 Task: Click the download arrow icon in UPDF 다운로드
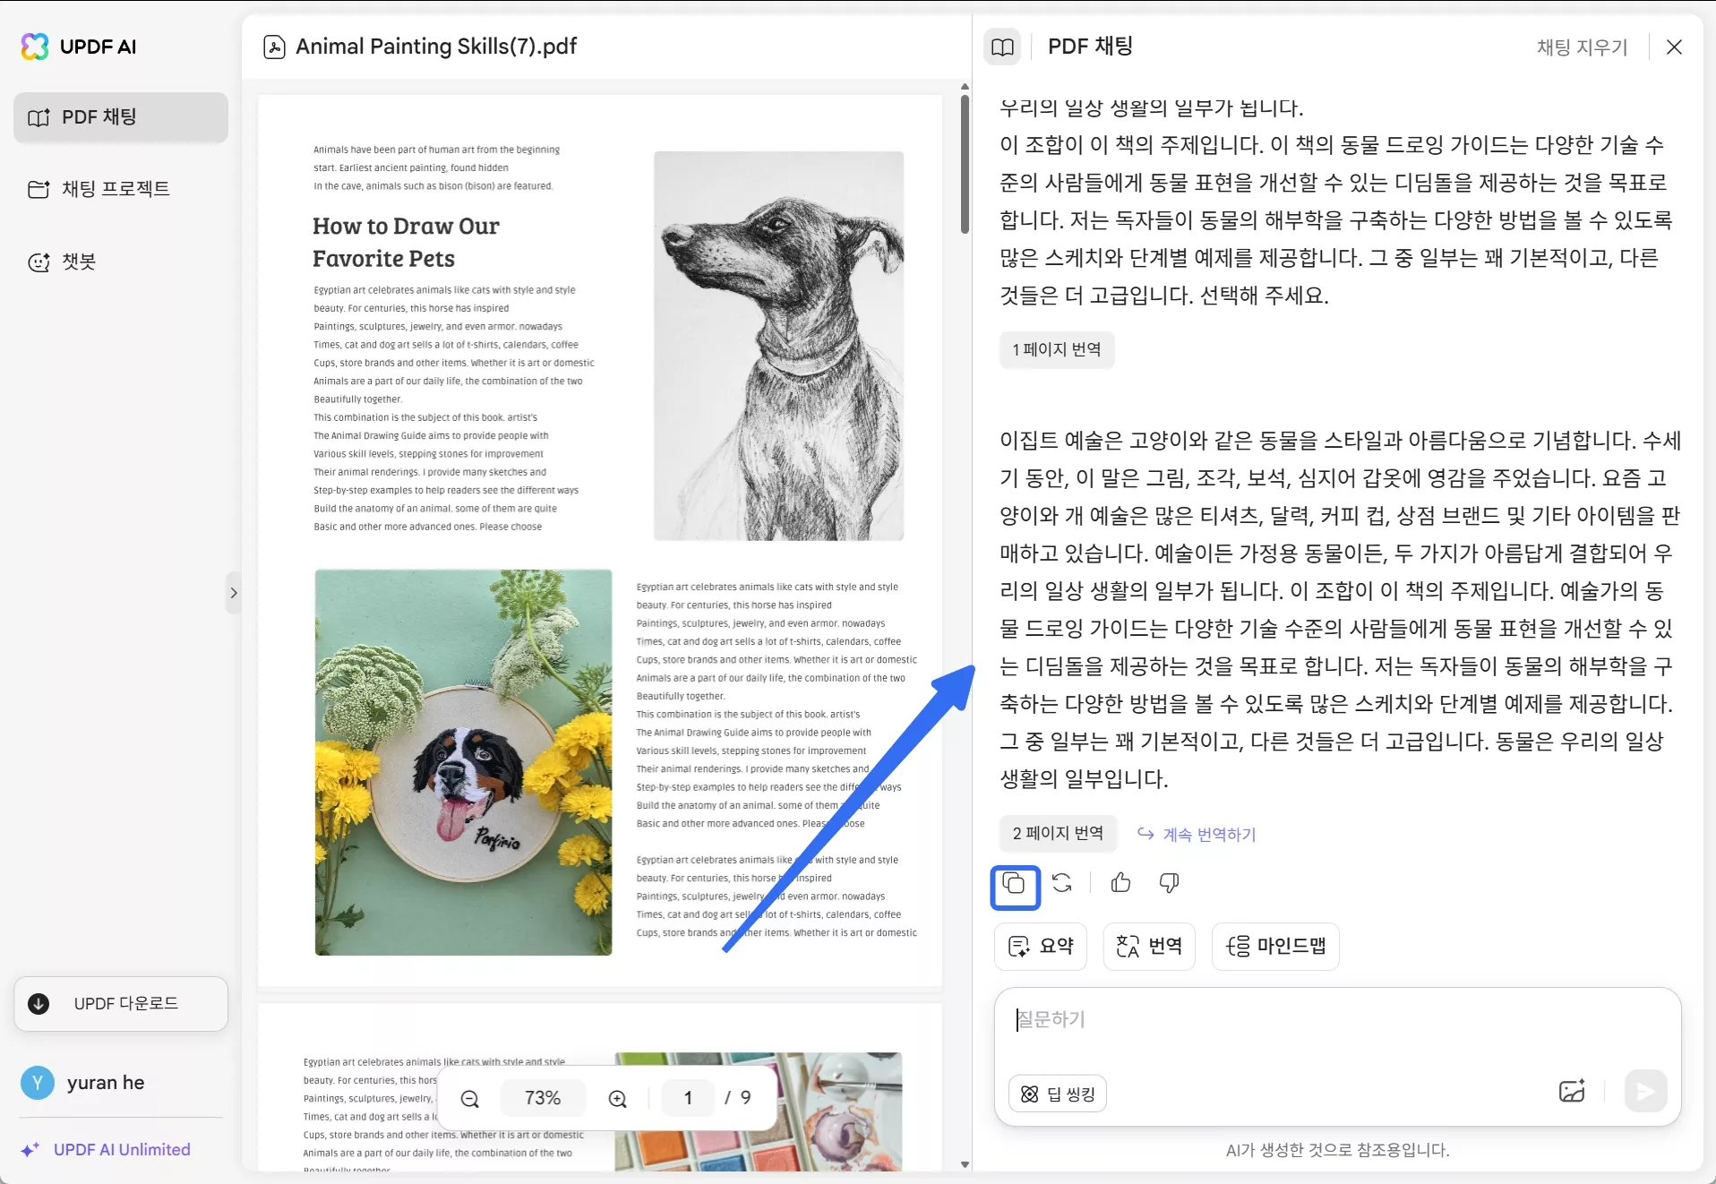tap(39, 1004)
